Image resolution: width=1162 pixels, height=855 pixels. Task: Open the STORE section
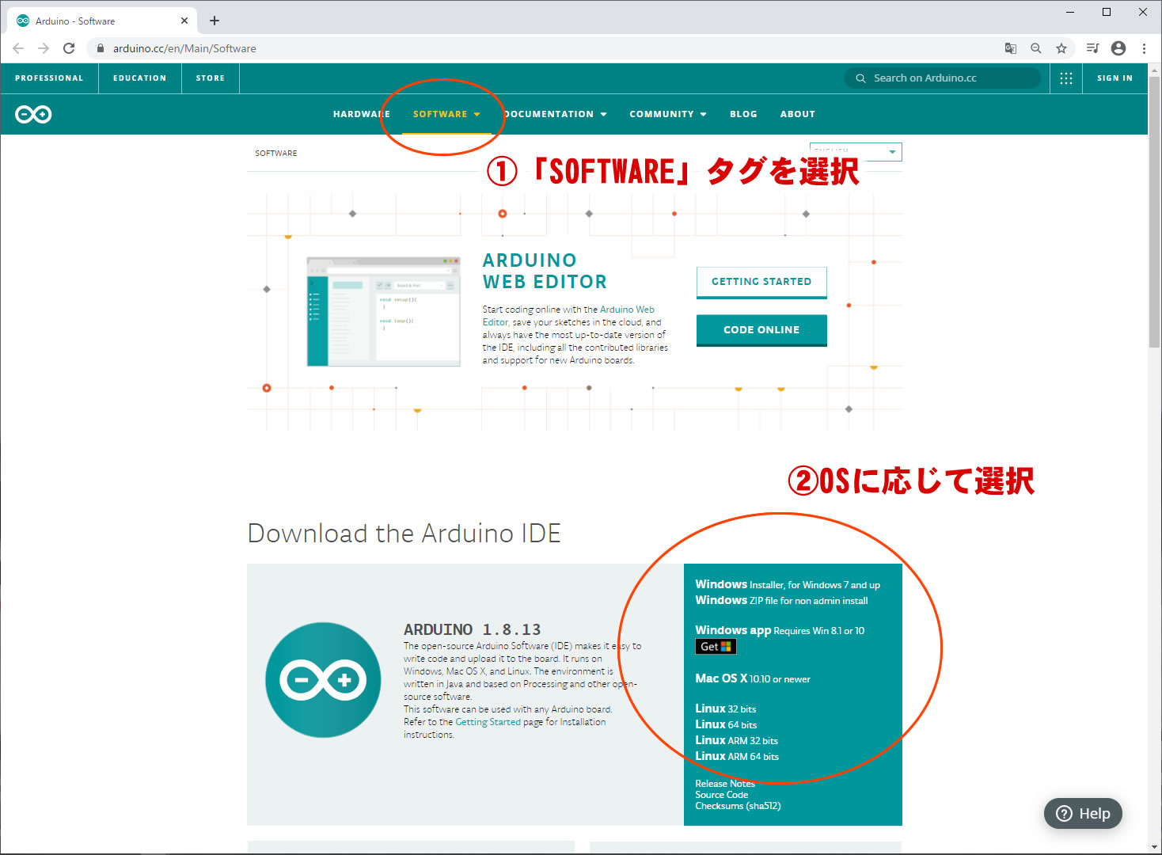tap(211, 78)
